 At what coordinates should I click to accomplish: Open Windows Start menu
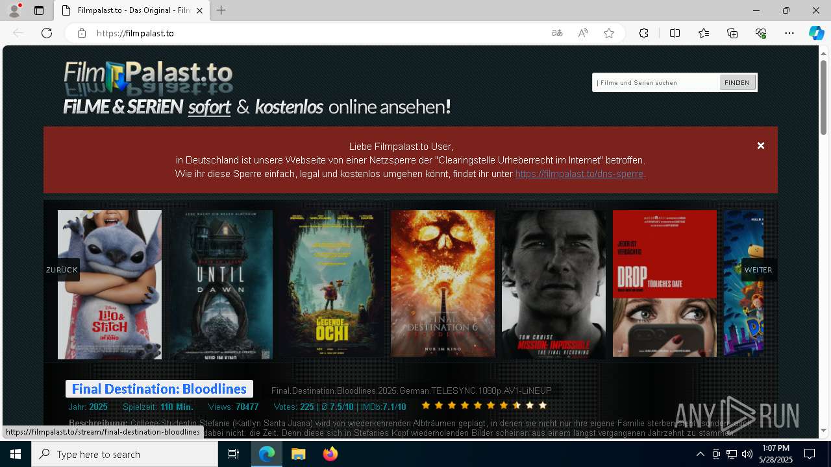(x=16, y=454)
